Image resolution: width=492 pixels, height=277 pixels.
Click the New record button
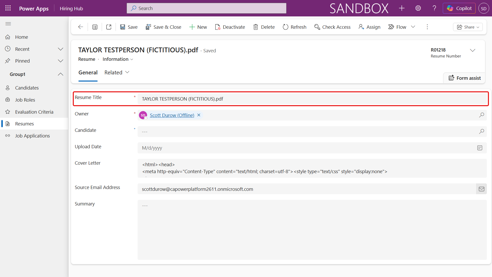point(198,27)
